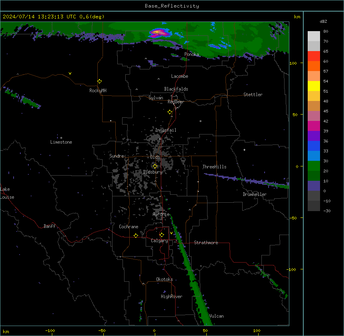Click the km unit label beside the timestamp row

[x=297, y=17]
